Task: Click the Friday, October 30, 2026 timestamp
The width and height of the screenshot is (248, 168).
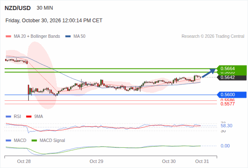Action: click(54, 21)
